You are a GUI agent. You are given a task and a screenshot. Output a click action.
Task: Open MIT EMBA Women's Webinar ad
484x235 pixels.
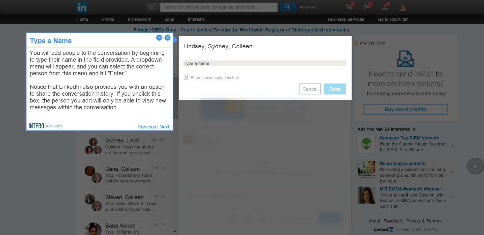point(410,189)
